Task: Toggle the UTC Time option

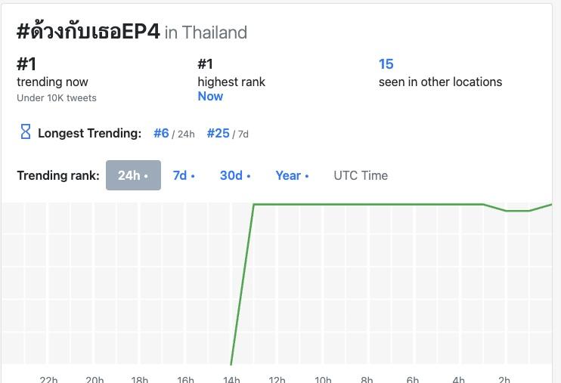Action: [x=361, y=175]
